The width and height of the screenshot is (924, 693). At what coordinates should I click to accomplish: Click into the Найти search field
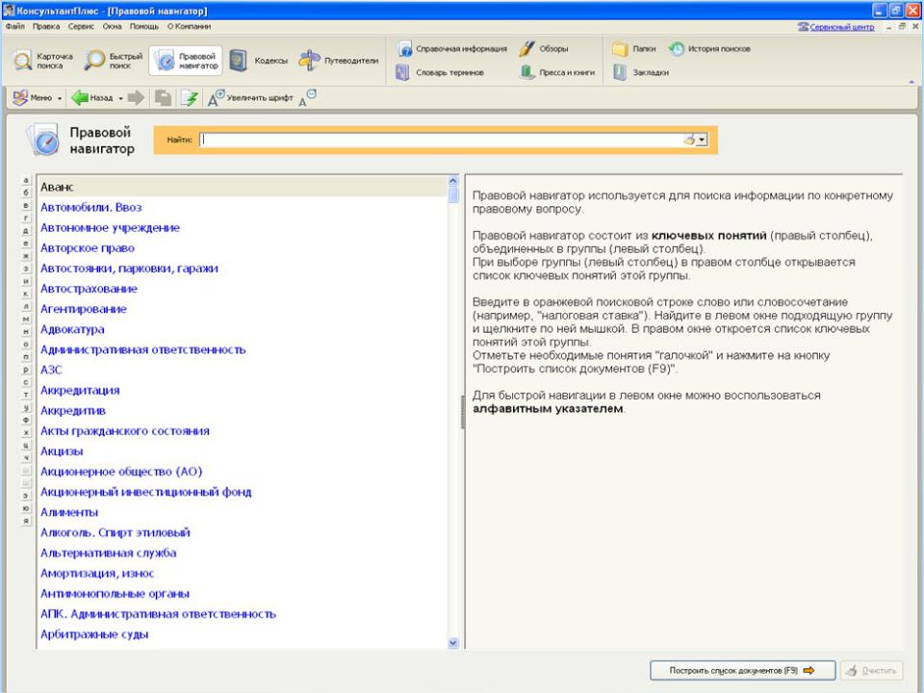tap(441, 141)
